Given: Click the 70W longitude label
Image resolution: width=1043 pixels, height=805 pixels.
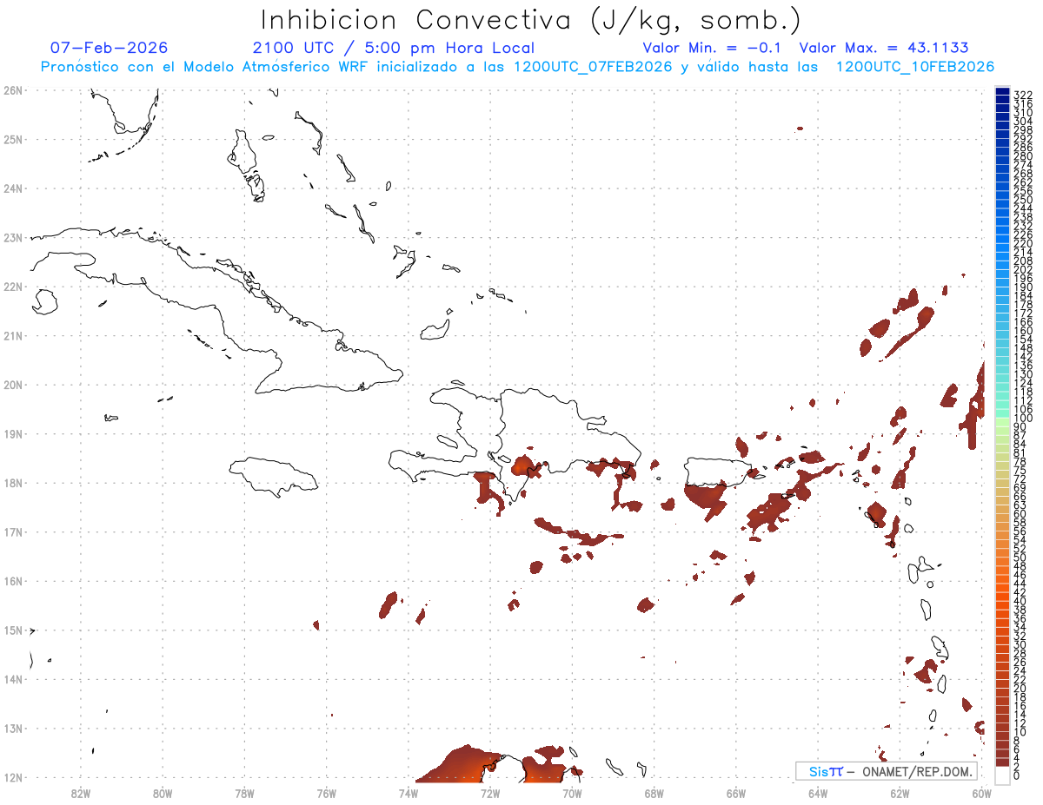Looking at the screenshot, I should pos(572,792).
